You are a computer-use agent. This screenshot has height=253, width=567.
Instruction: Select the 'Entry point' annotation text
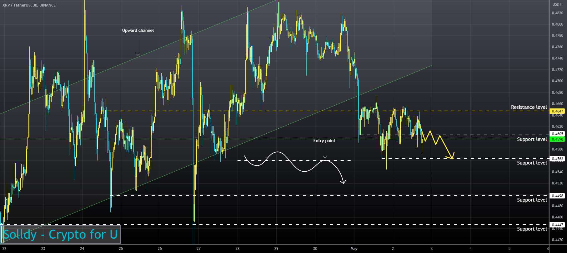tap(324, 141)
